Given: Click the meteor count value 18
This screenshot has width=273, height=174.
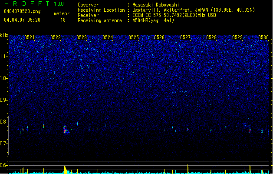Looking at the screenshot, I should pyautogui.click(x=63, y=20).
